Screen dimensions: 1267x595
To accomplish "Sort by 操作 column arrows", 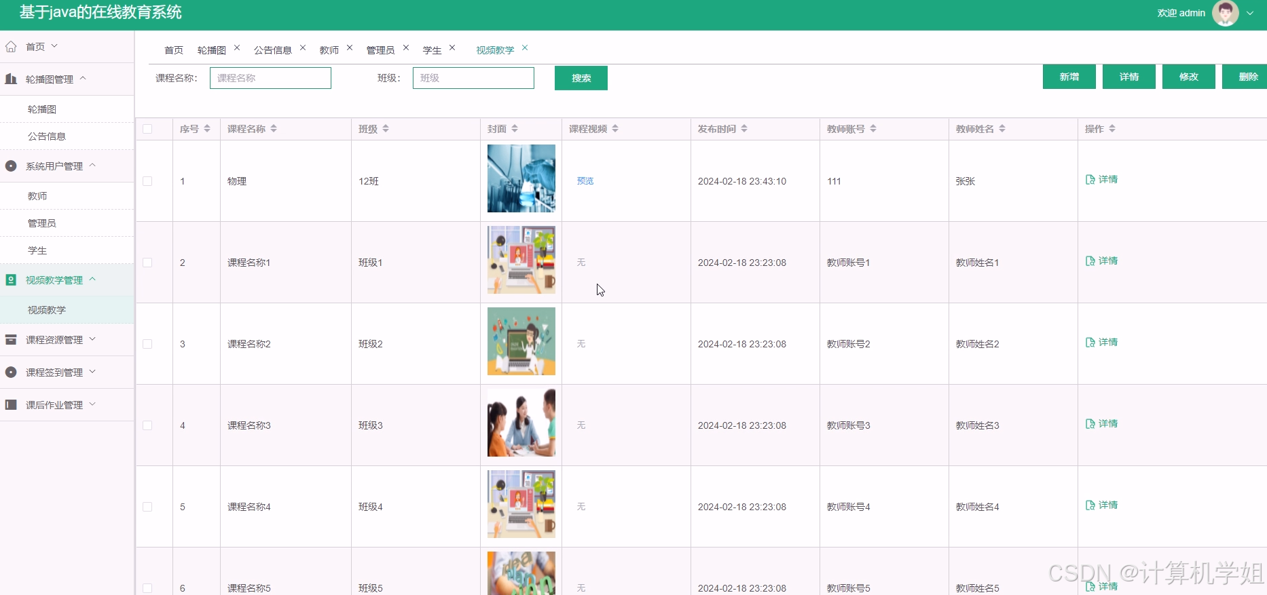I will (x=1112, y=129).
